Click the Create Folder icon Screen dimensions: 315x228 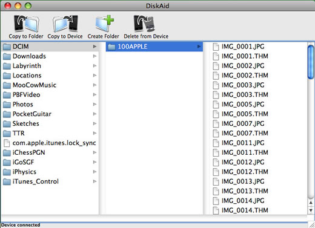(x=104, y=24)
